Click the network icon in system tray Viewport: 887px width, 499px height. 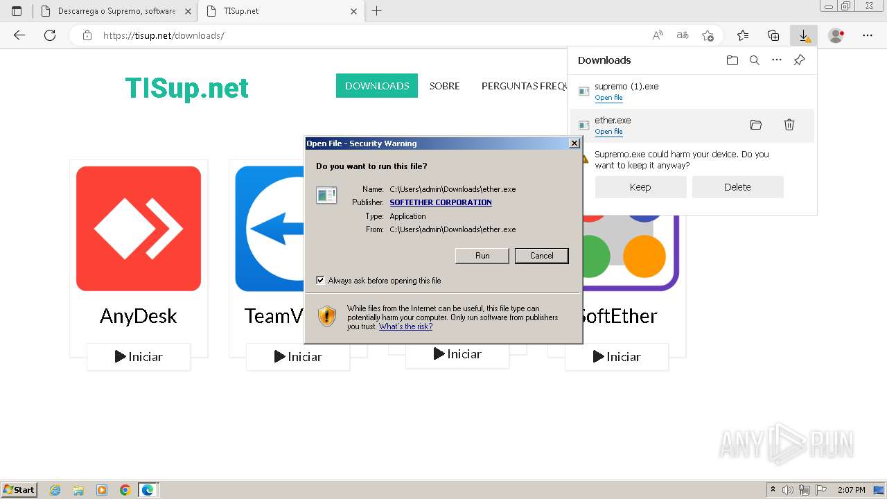[x=805, y=490]
